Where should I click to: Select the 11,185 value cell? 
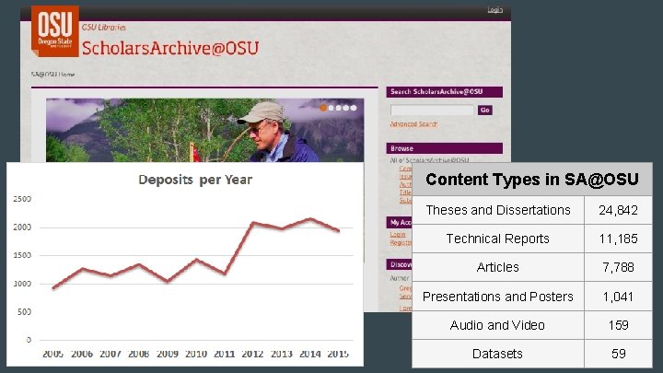[x=619, y=239]
